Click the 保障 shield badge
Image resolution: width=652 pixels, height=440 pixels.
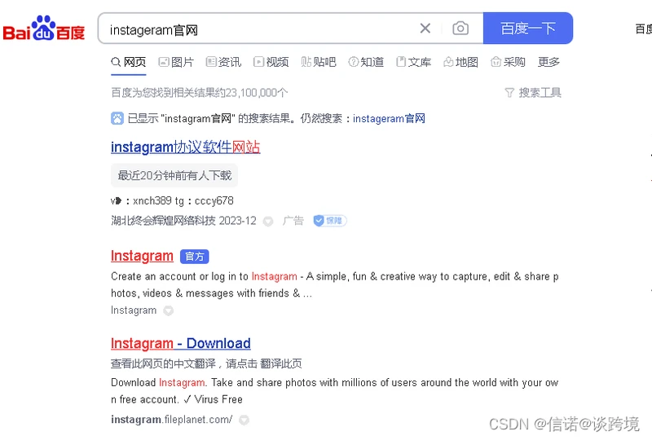click(x=330, y=221)
